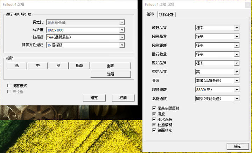This screenshot has height=153, width=252.
Task: Switch to the 細節 tab
Action: (x=151, y=14)
